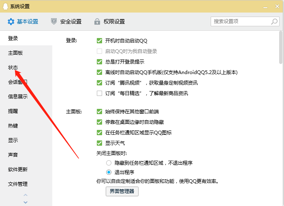The width and height of the screenshot is (284, 206).
Task: Open the 会话窗口 sidebar section
Action: click(x=26, y=82)
